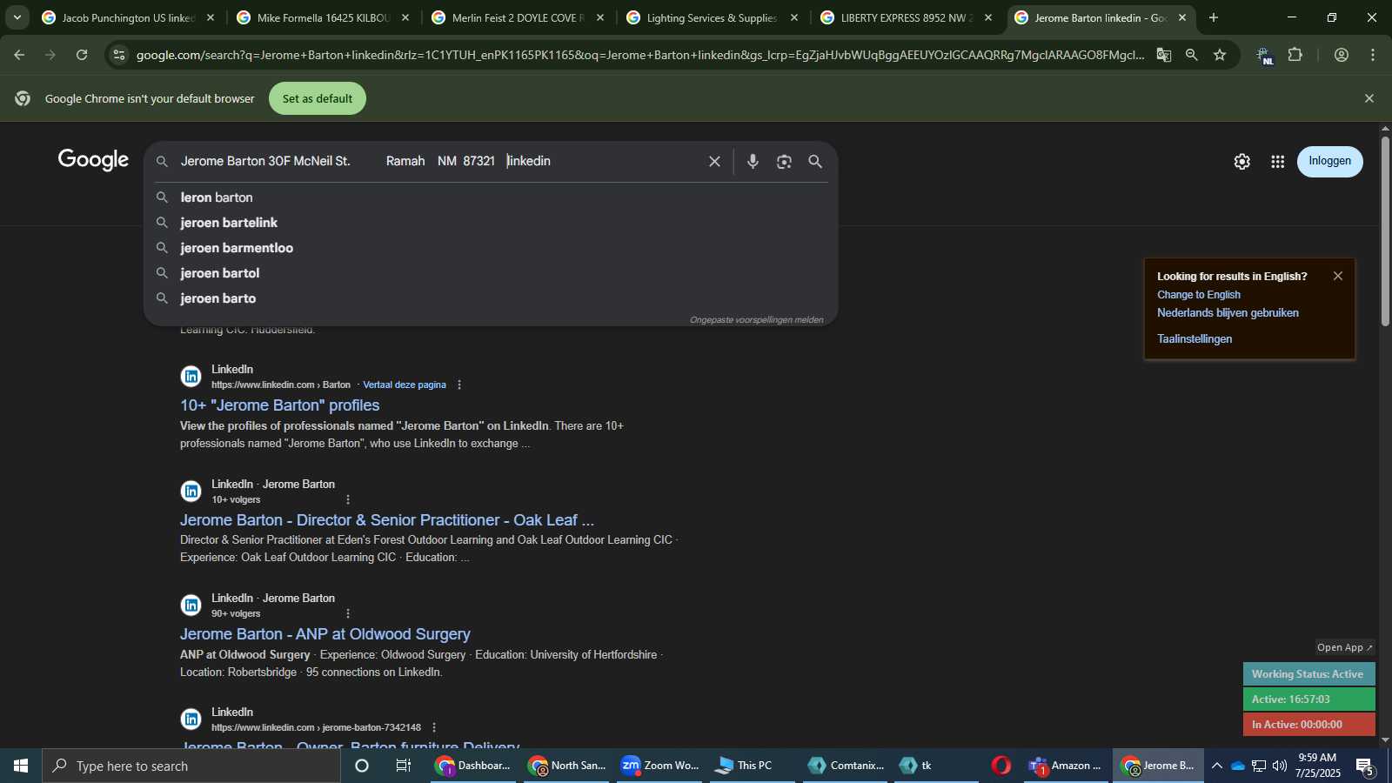Open Chrome three-dot menu
The image size is (1392, 783).
pyautogui.click(x=1373, y=55)
